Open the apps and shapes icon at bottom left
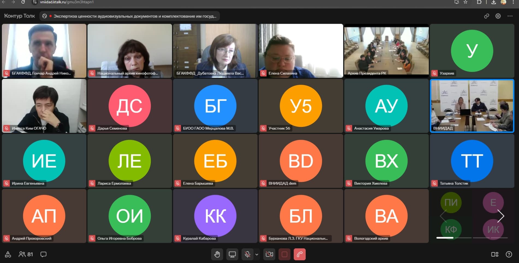Screen dimensions: 519x263 (x=8, y=254)
